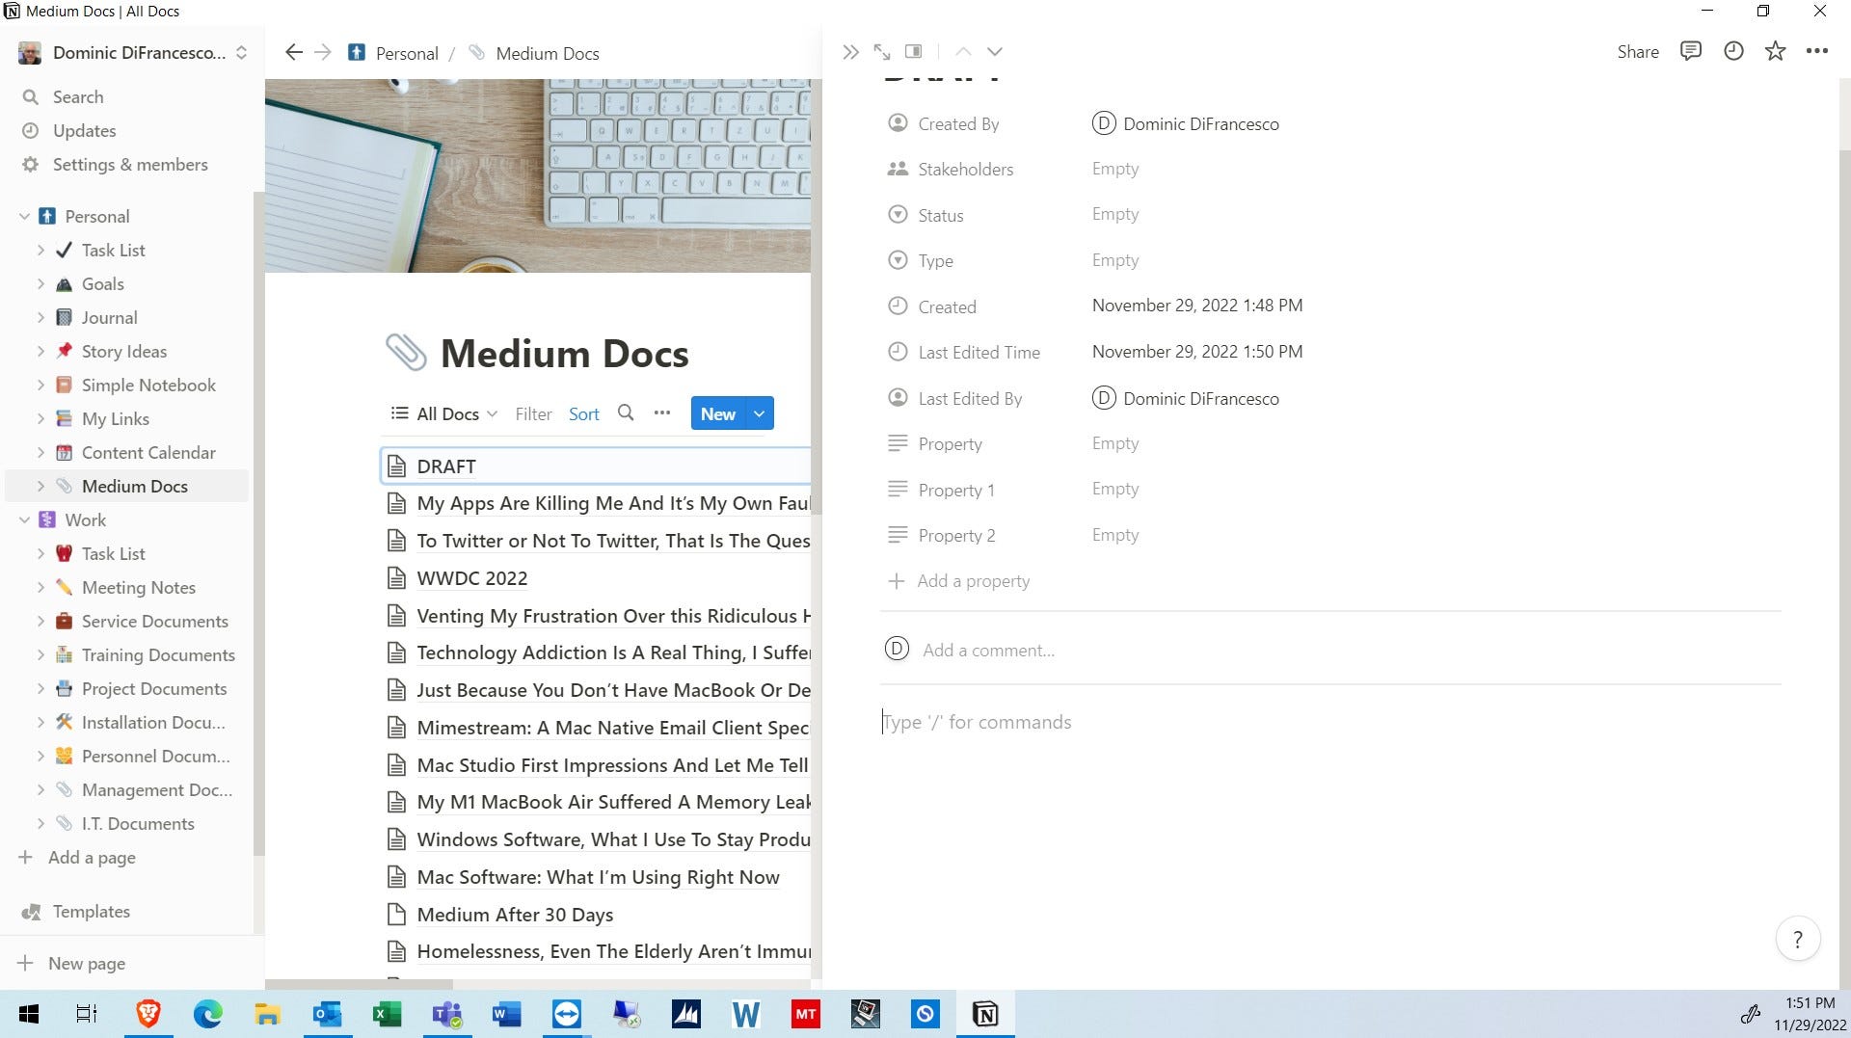Open the Medium After 30 Days document

tap(515, 915)
